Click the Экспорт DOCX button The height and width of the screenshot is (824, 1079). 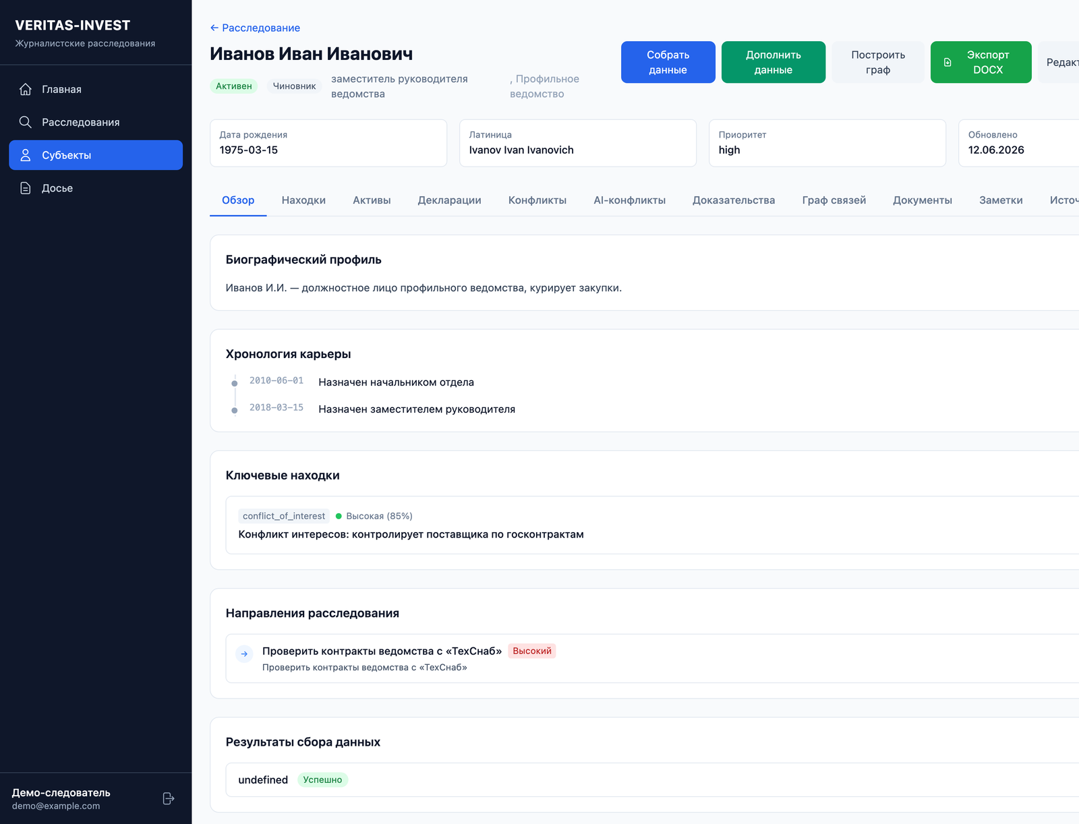[x=981, y=62]
